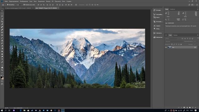This screenshot has height=112, width=199.
Task: Select the Hand tool
Action: tap(2, 68)
